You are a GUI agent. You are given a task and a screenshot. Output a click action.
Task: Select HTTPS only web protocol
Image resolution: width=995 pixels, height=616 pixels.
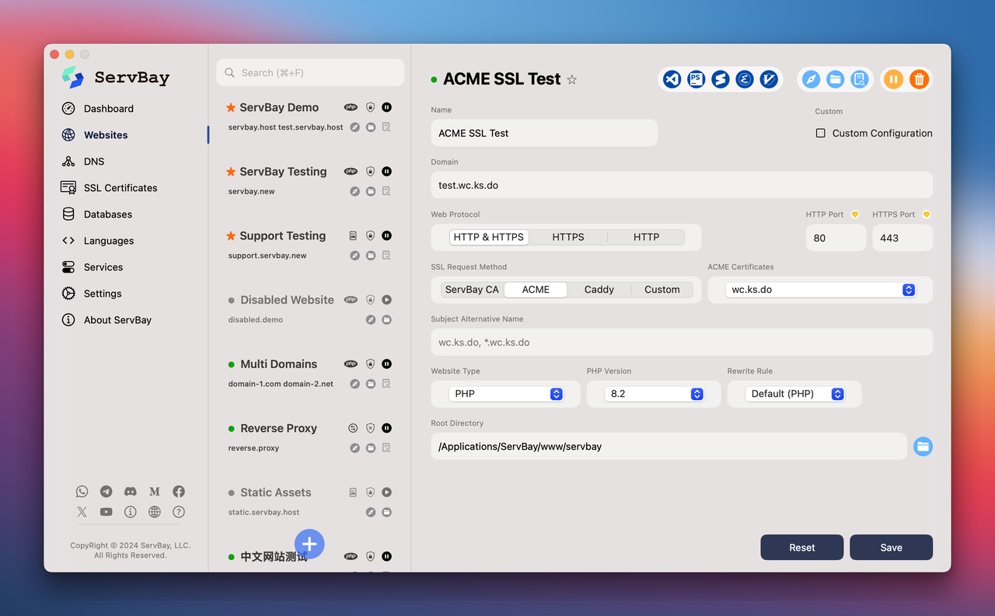[568, 237]
